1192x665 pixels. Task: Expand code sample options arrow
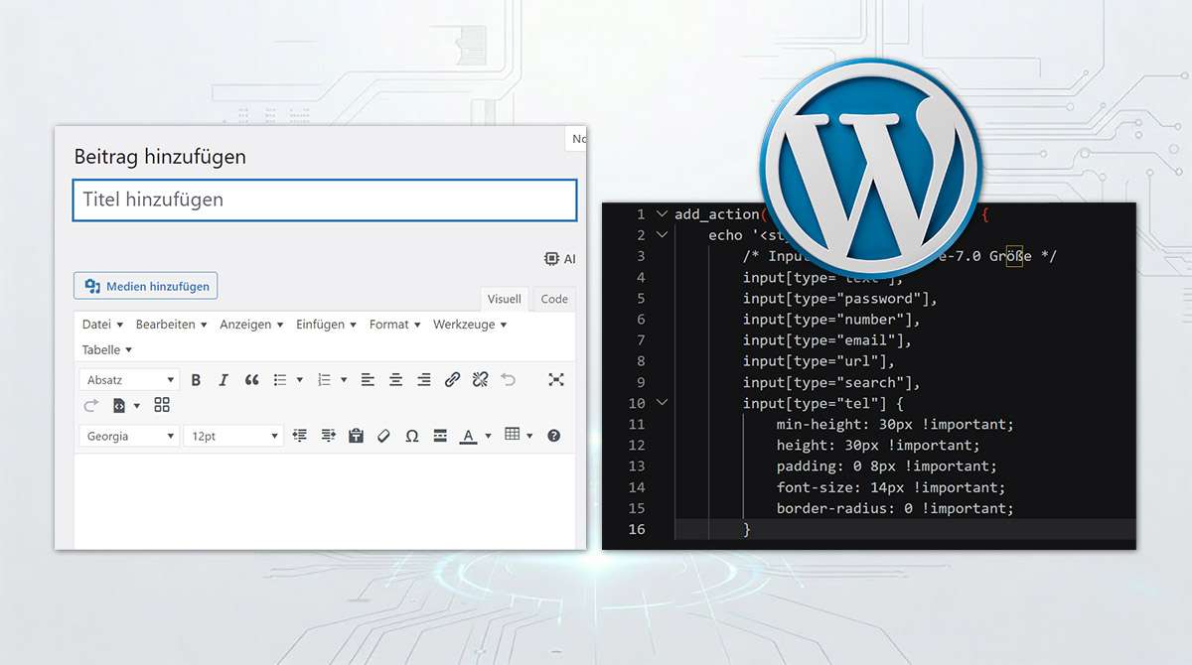pos(137,406)
